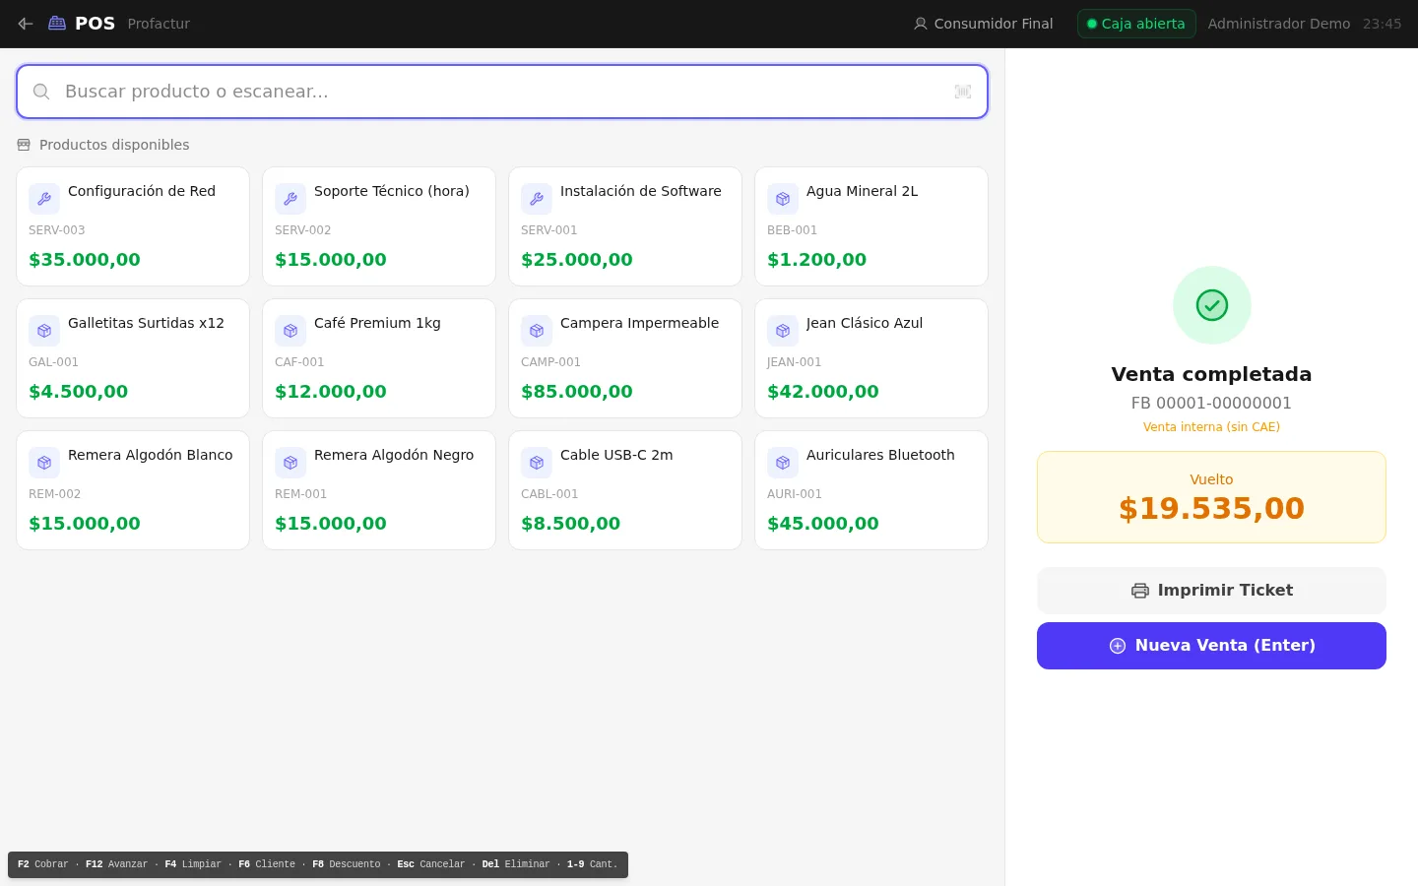Click the F2 Cobrar shortcut hint
Image resolution: width=1418 pixels, height=886 pixels.
coord(43,864)
